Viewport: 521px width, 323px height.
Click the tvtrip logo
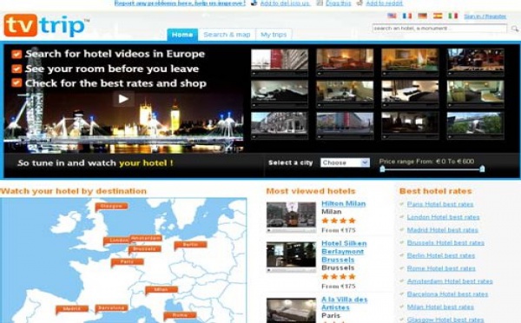pos(46,25)
